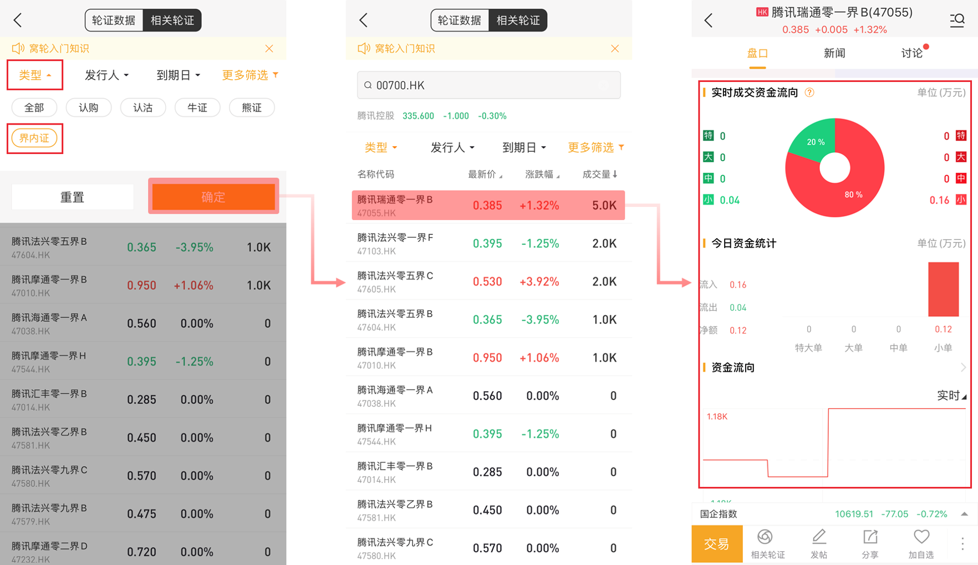Image resolution: width=978 pixels, height=565 pixels.
Task: Click the 资金流向 line chart
Action: pos(834,443)
